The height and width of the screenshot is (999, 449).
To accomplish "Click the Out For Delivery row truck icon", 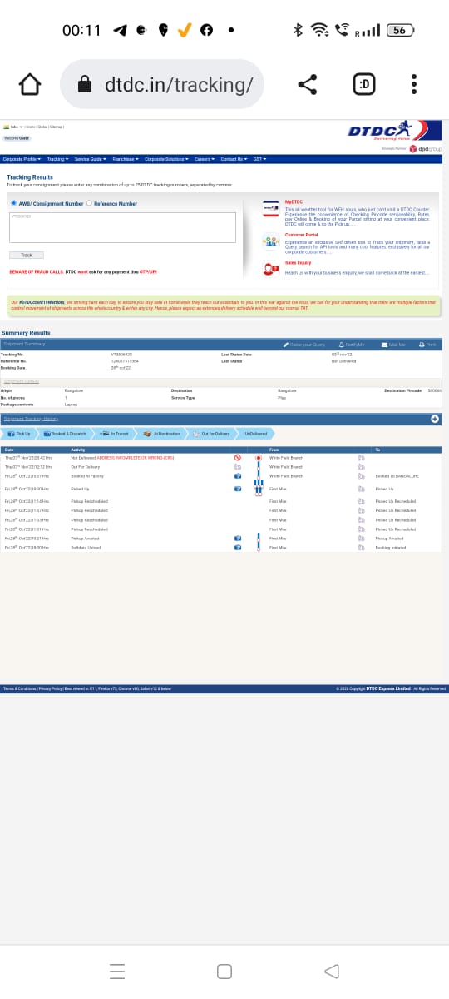I will pyautogui.click(x=238, y=467).
